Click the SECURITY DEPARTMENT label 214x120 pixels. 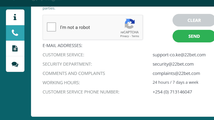click(x=67, y=64)
